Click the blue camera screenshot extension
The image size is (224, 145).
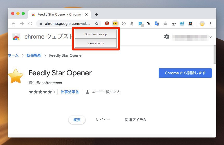(182, 24)
